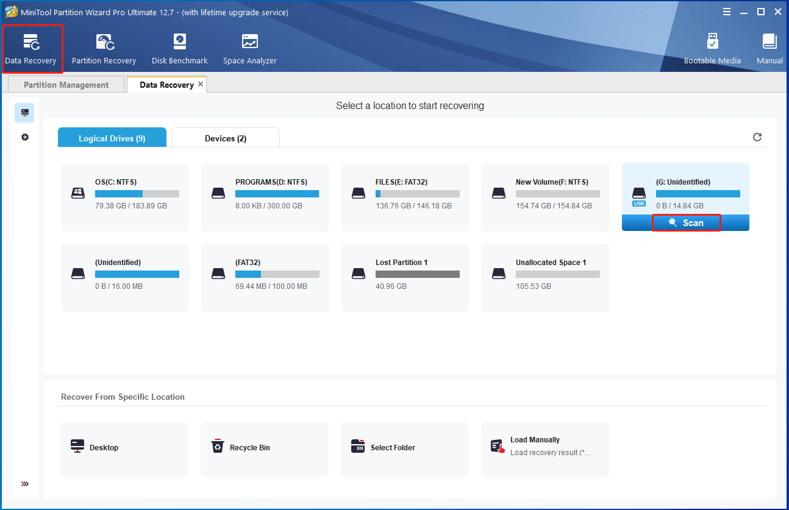Image resolution: width=789 pixels, height=510 pixels.
Task: Open the Disk Benchmark tool
Action: pos(180,49)
